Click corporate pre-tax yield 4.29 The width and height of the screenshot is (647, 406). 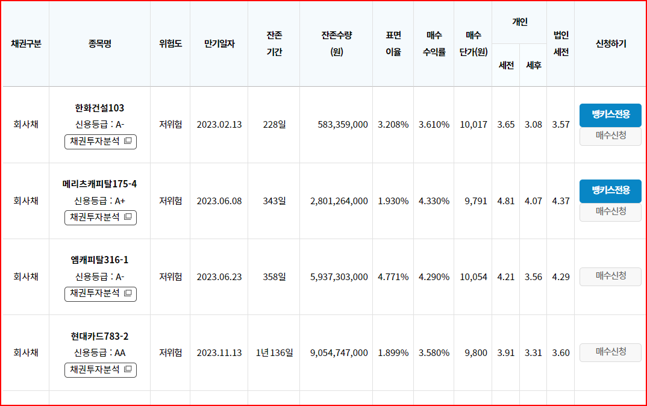pos(561,277)
